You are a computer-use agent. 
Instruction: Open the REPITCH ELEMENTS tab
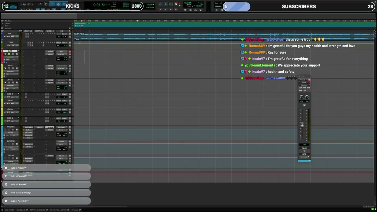coord(39,210)
